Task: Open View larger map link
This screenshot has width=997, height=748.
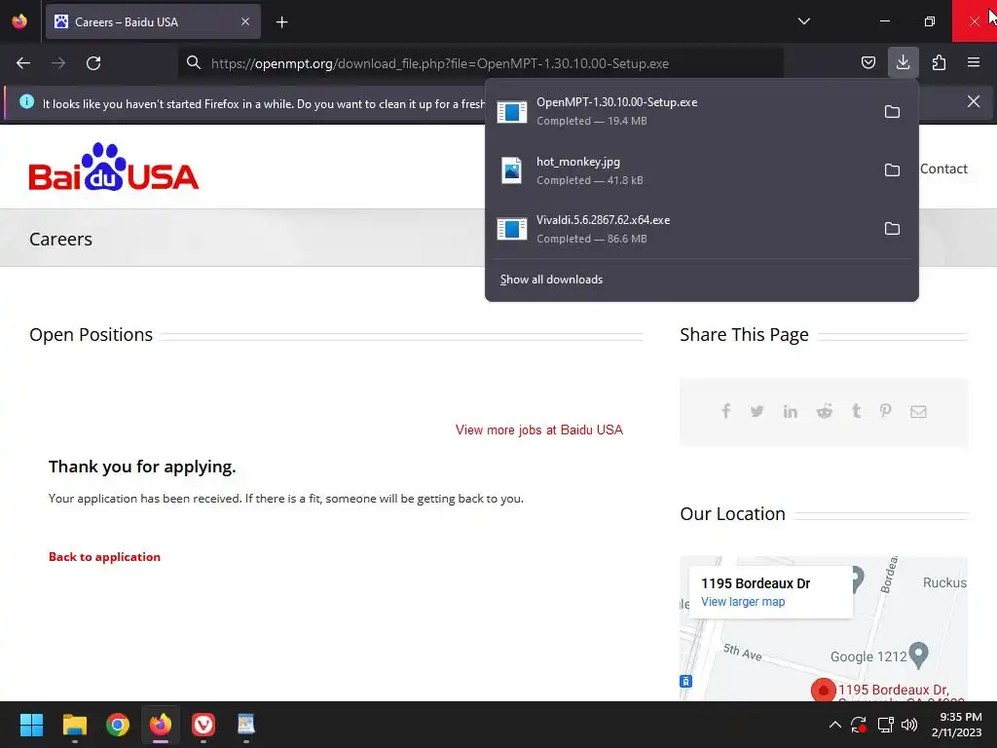Action: pyautogui.click(x=743, y=602)
